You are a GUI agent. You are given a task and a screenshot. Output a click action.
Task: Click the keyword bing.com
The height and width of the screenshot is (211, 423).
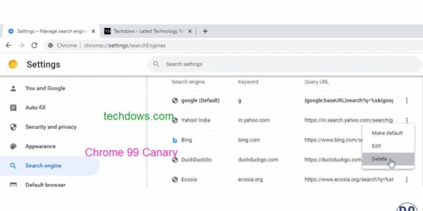coord(249,140)
